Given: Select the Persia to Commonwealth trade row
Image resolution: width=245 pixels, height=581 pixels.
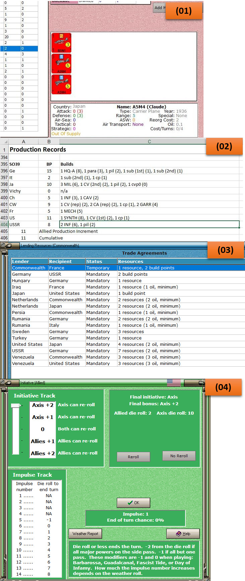Looking at the screenshot, I should coord(128,312).
